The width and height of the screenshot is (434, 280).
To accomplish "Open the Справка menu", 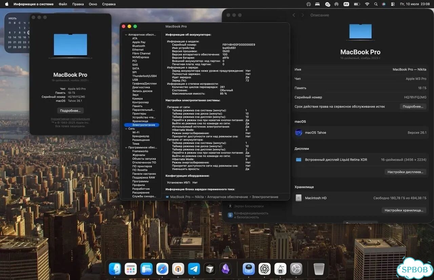I will [109, 4].
